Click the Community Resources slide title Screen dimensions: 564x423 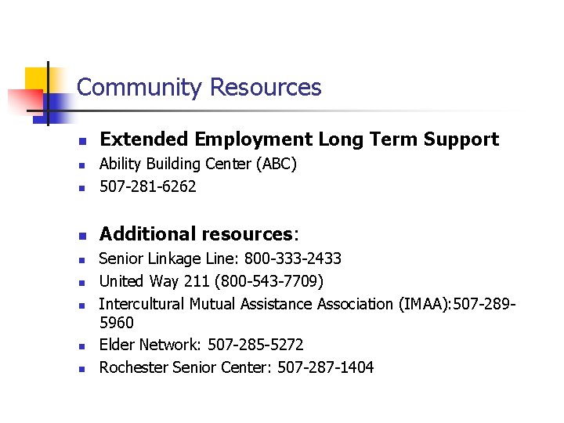199,88
